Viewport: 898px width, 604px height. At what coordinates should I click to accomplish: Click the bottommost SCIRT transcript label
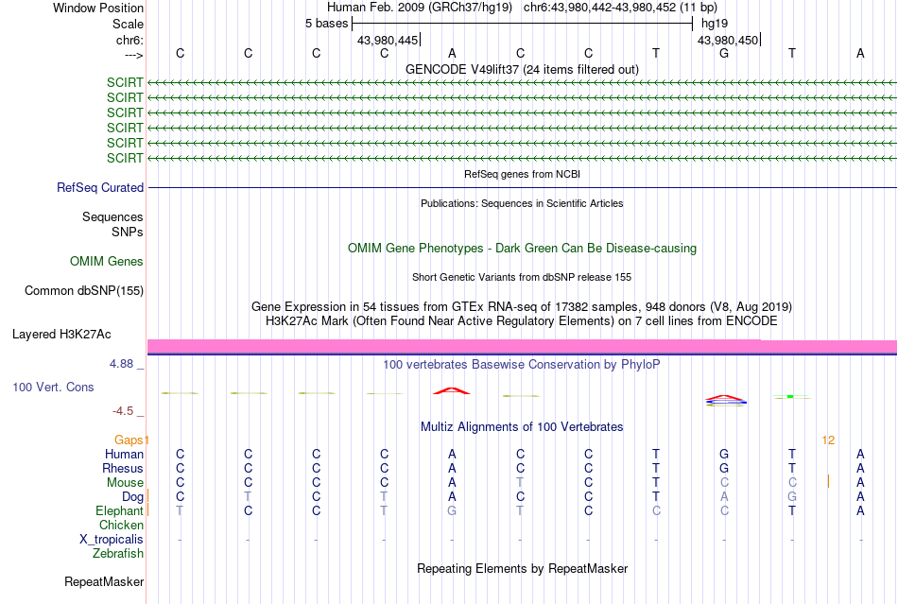click(x=124, y=158)
